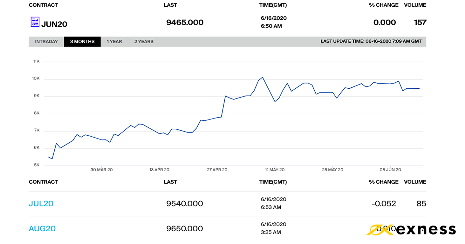The width and height of the screenshot is (465, 244).
Task: Show the 2 YEARS chart tab
Action: 144,42
